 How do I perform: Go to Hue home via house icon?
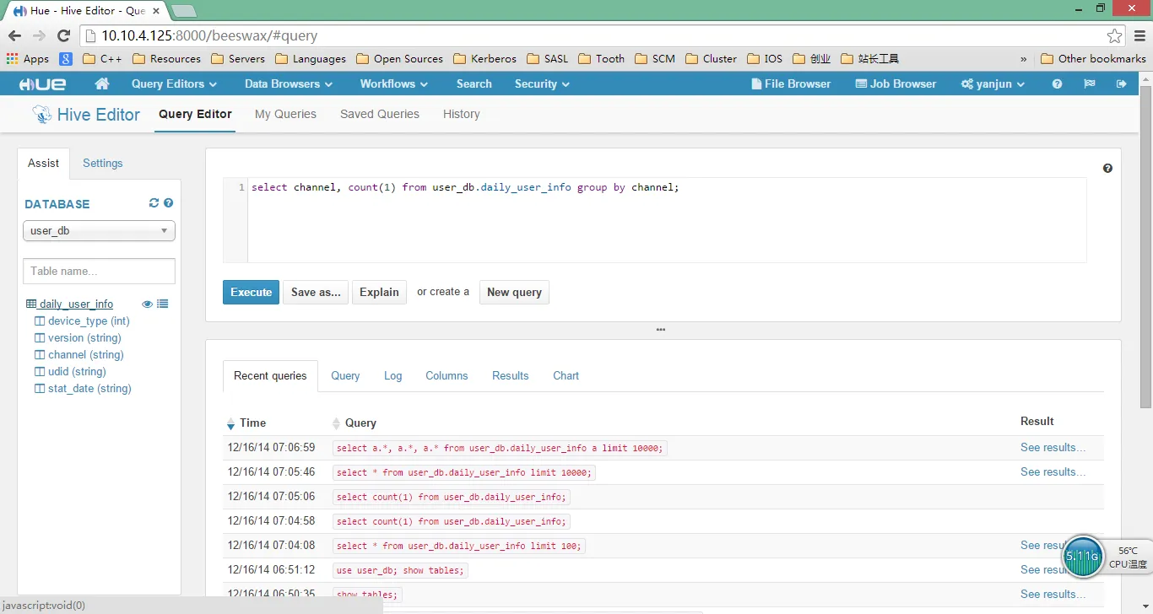click(102, 83)
